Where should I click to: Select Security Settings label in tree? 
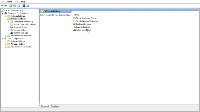[x=20, y=30]
